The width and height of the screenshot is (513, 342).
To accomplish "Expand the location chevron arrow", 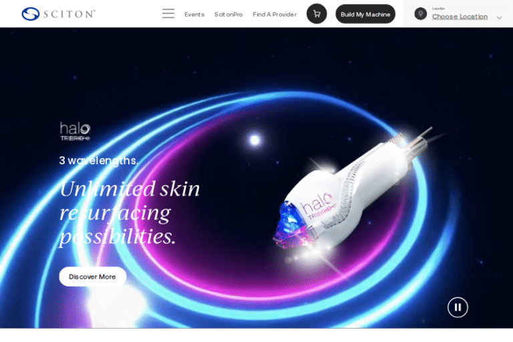I will (499, 17).
